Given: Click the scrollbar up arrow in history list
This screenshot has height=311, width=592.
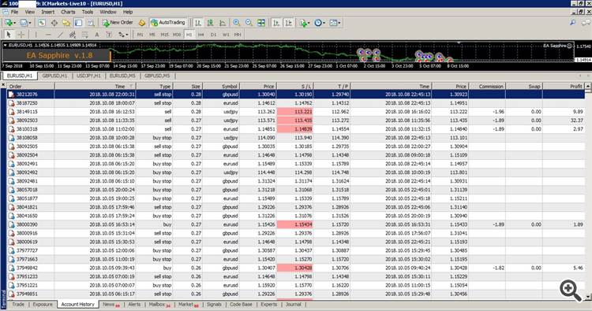Looking at the screenshot, I should 588,87.
